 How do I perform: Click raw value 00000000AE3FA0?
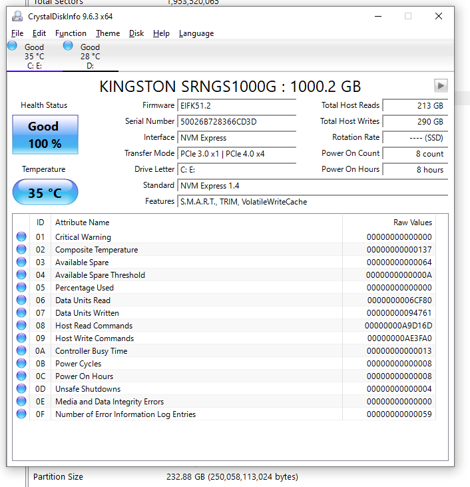tap(399, 338)
